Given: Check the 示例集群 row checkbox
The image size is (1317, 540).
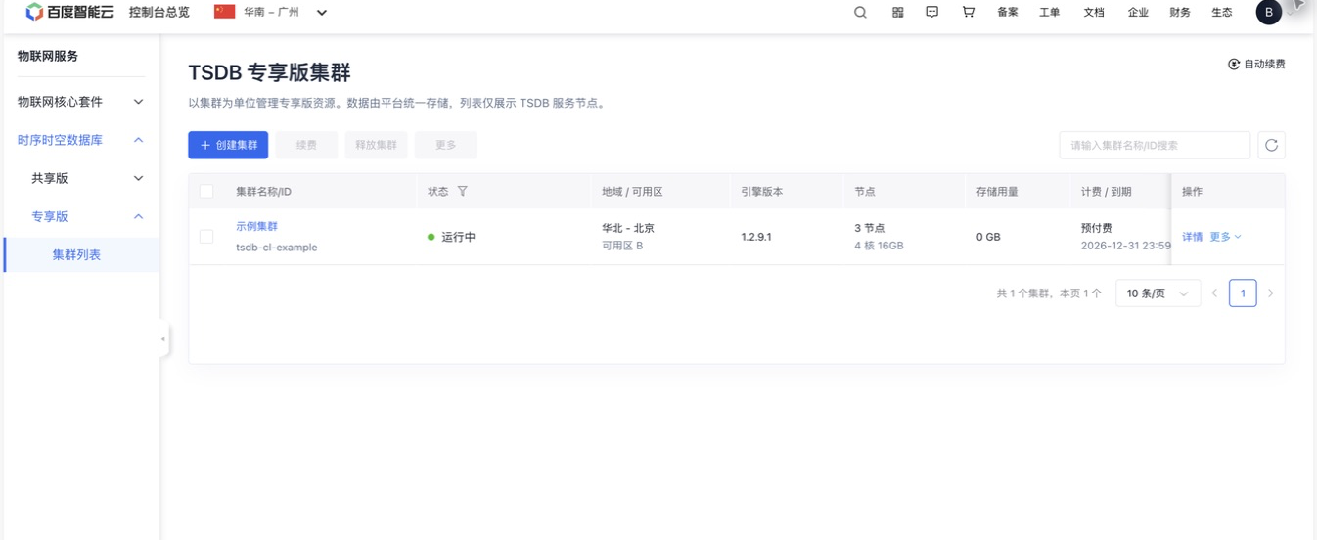Looking at the screenshot, I should (x=206, y=237).
